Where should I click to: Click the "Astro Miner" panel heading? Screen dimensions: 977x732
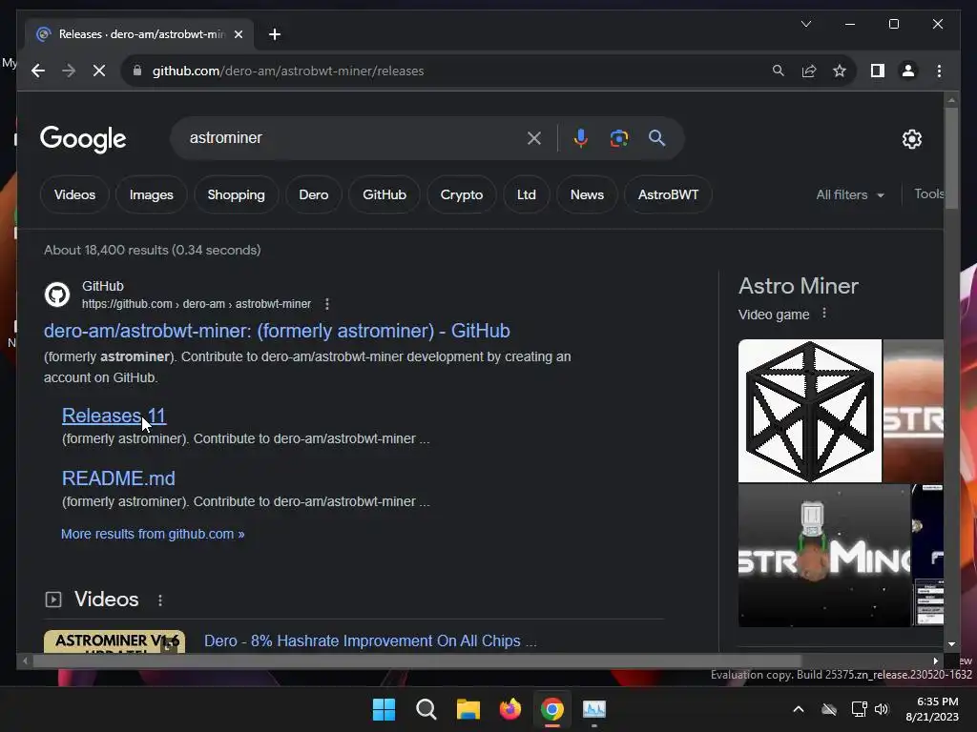(799, 286)
